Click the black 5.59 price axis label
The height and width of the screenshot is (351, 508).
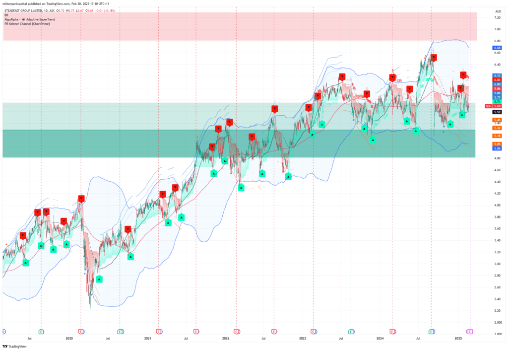point(497,112)
